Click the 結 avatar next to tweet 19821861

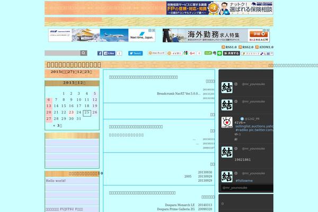pos(227,152)
